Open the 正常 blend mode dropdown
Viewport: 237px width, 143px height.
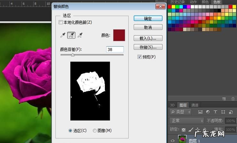coord(187,121)
